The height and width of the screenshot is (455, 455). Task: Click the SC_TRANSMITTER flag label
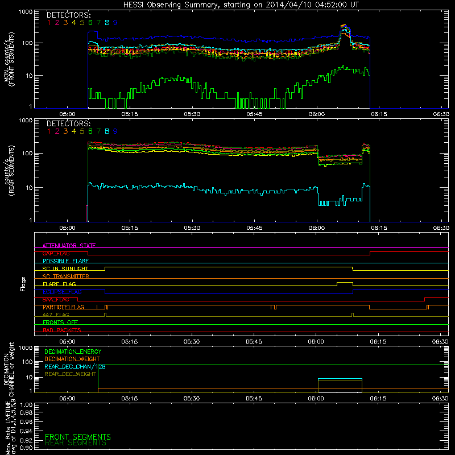pos(65,276)
